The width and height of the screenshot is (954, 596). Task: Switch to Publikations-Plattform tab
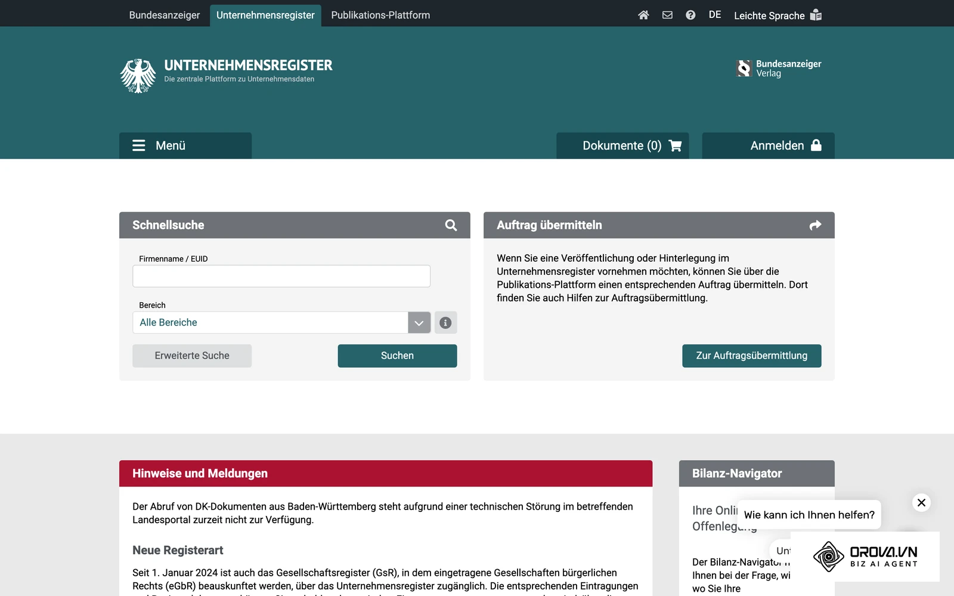[x=380, y=15]
